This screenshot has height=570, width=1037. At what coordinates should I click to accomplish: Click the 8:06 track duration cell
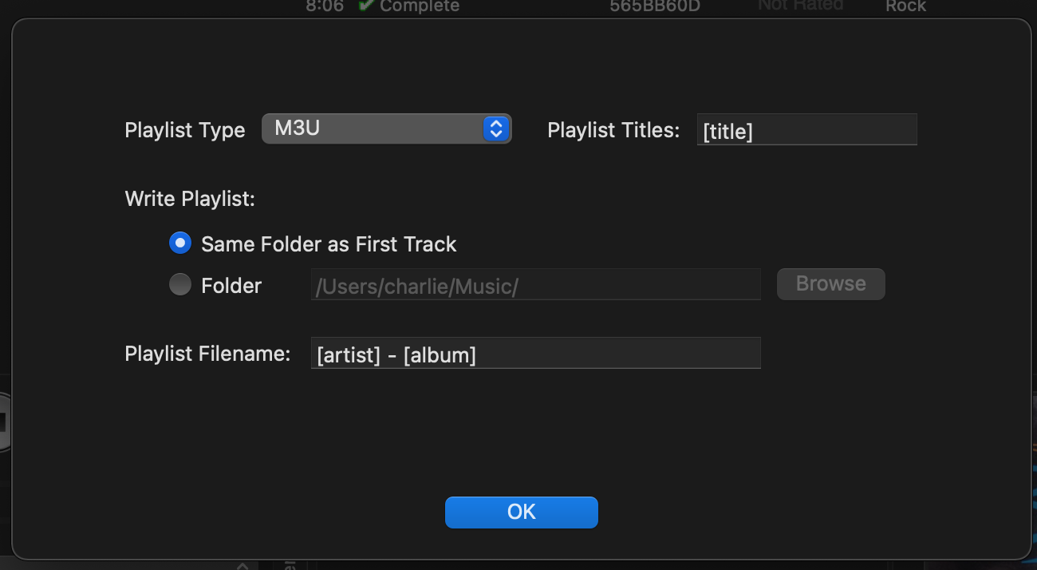coord(325,6)
